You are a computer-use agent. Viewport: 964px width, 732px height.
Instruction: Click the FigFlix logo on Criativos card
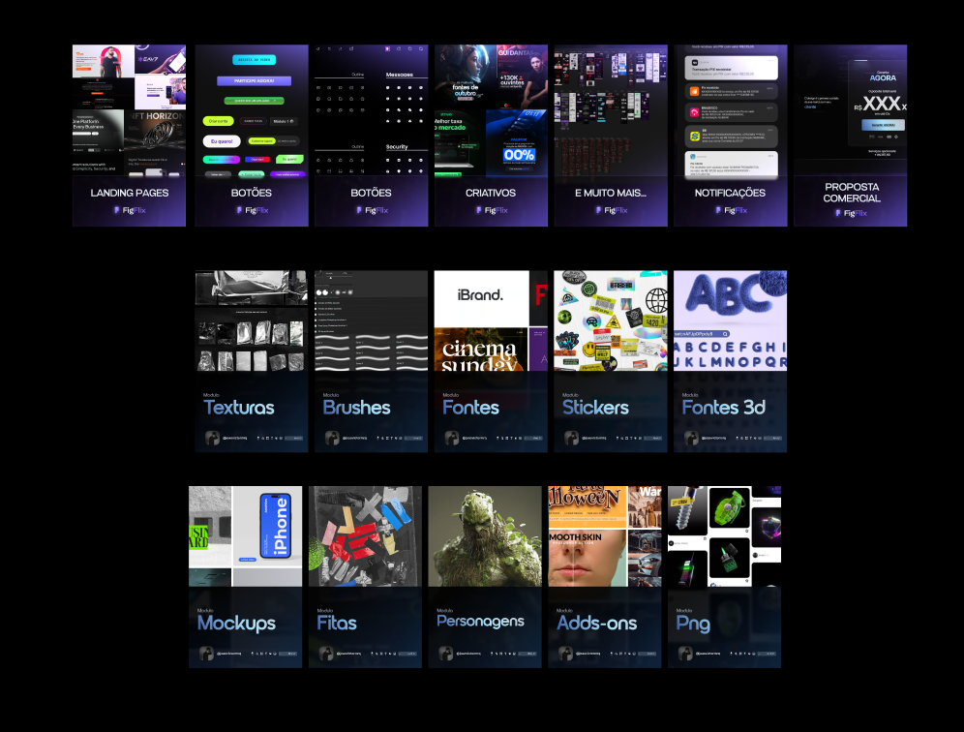(x=491, y=210)
